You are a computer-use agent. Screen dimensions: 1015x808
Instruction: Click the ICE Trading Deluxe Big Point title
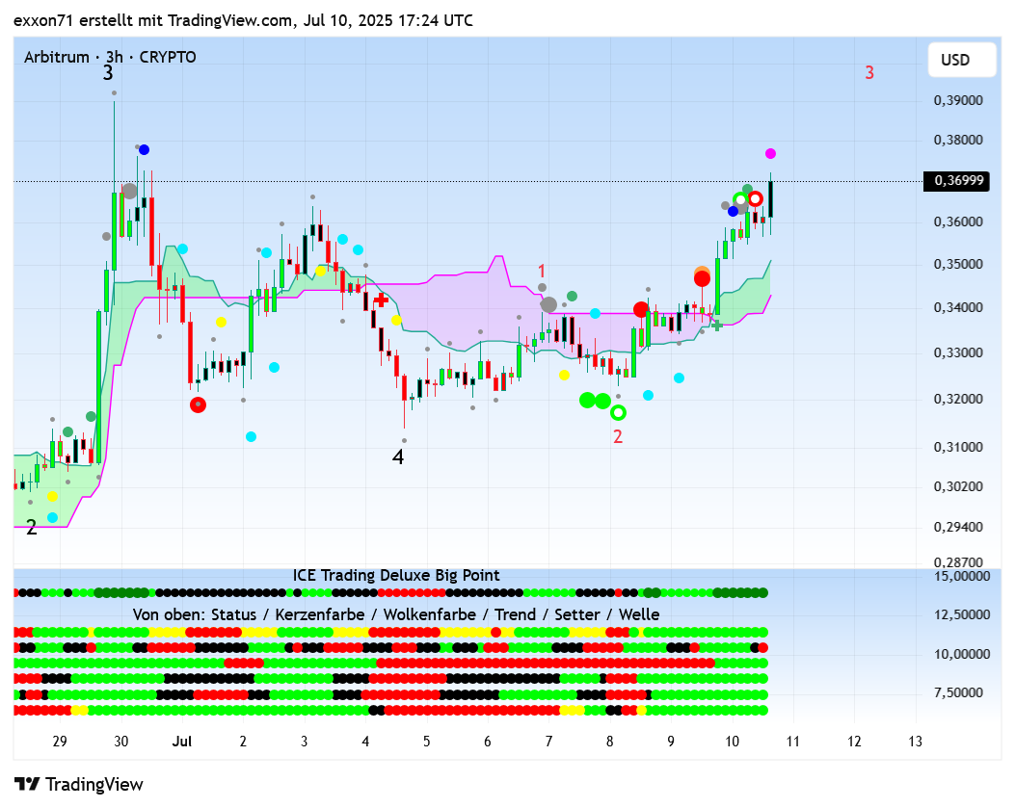(x=396, y=575)
